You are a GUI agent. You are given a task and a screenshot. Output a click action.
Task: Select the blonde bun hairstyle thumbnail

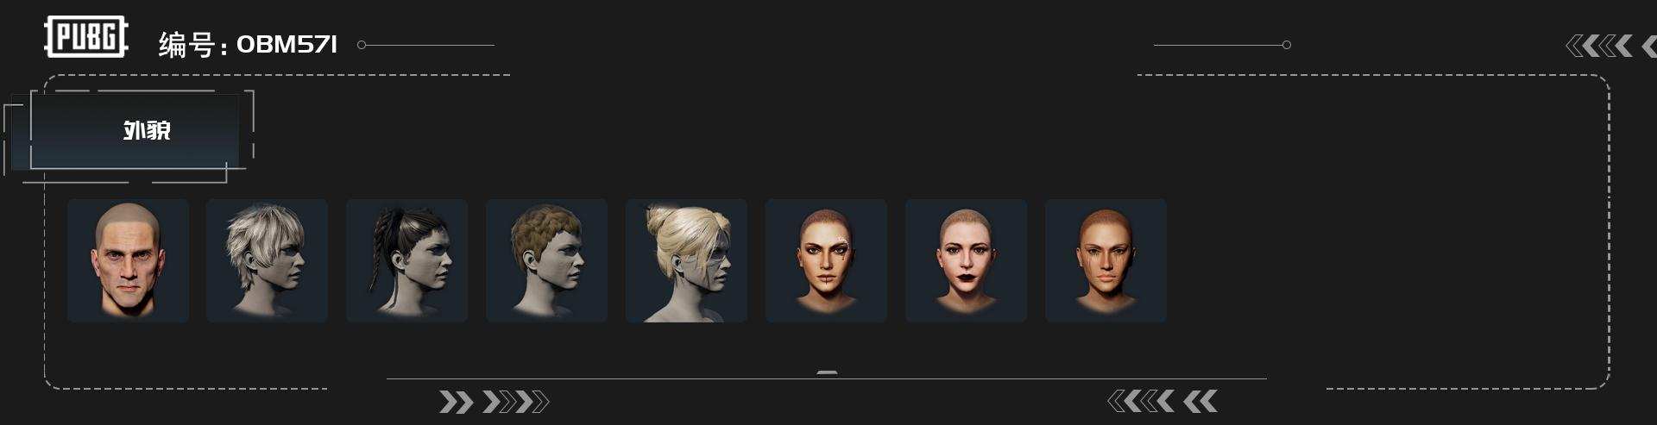(x=686, y=260)
